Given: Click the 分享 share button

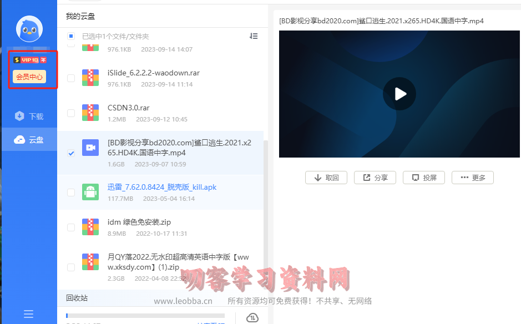Looking at the screenshot, I should pos(375,178).
